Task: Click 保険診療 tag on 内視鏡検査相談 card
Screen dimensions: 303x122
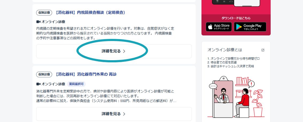Action: (x=44, y=13)
